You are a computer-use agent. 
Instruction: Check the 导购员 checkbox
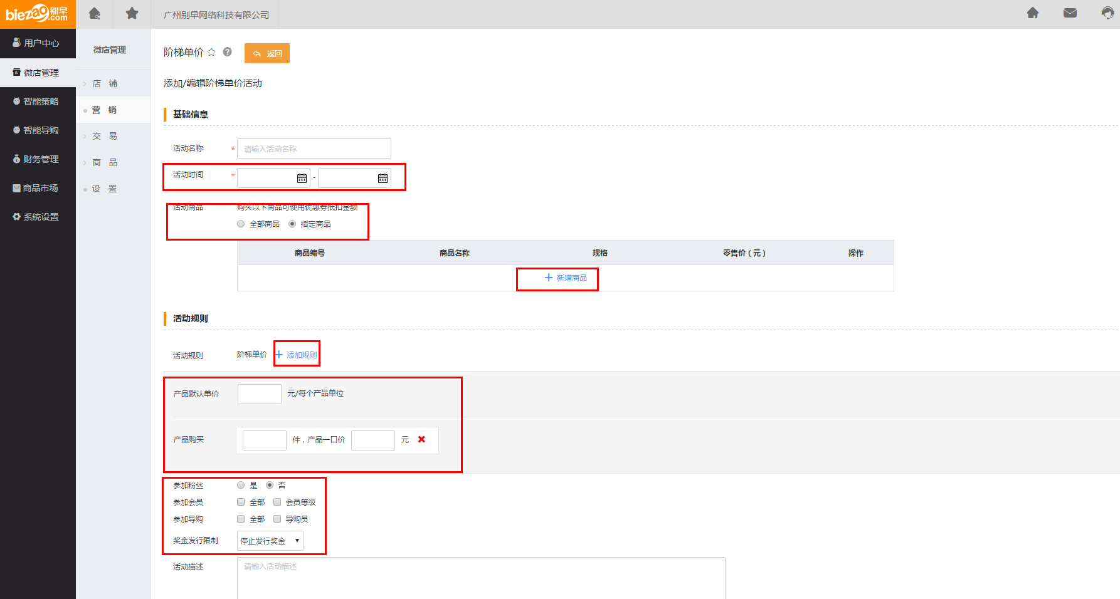[277, 519]
